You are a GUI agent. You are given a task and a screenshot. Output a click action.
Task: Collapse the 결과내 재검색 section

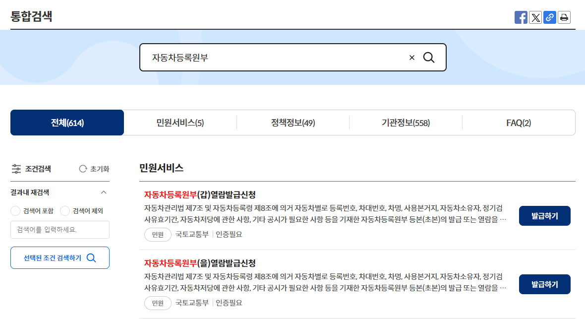click(x=104, y=191)
